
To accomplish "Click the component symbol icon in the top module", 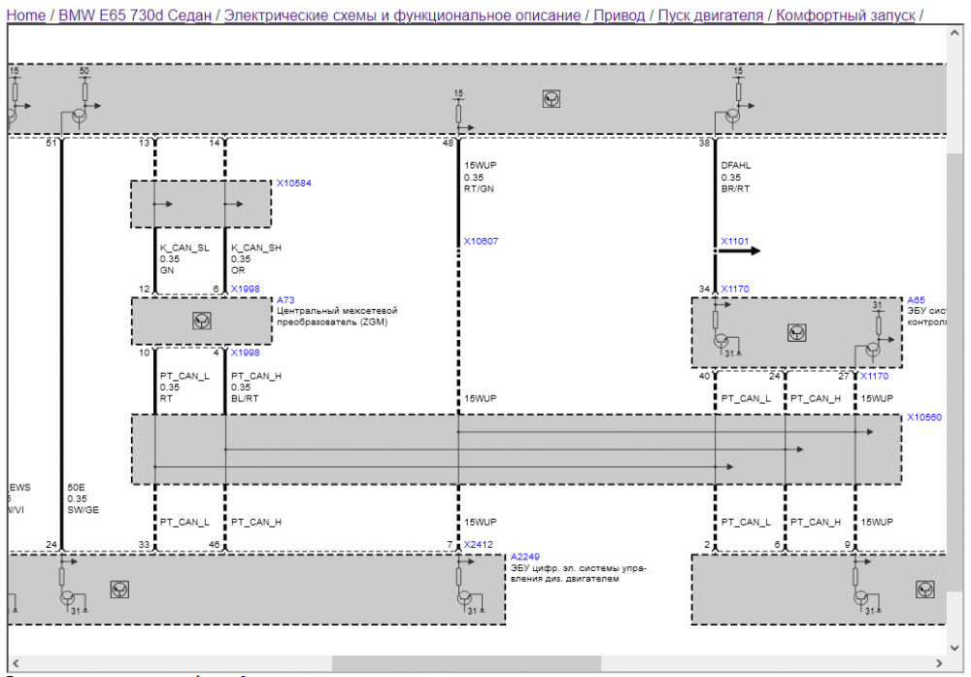I will click(552, 98).
